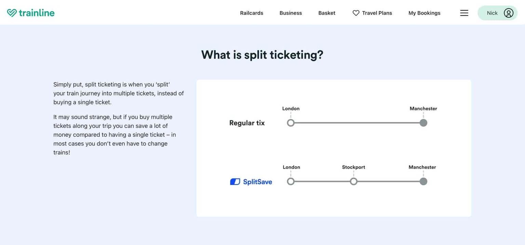Select the London stop on the SplitSave line
This screenshot has width=525, height=245.
coord(291,181)
